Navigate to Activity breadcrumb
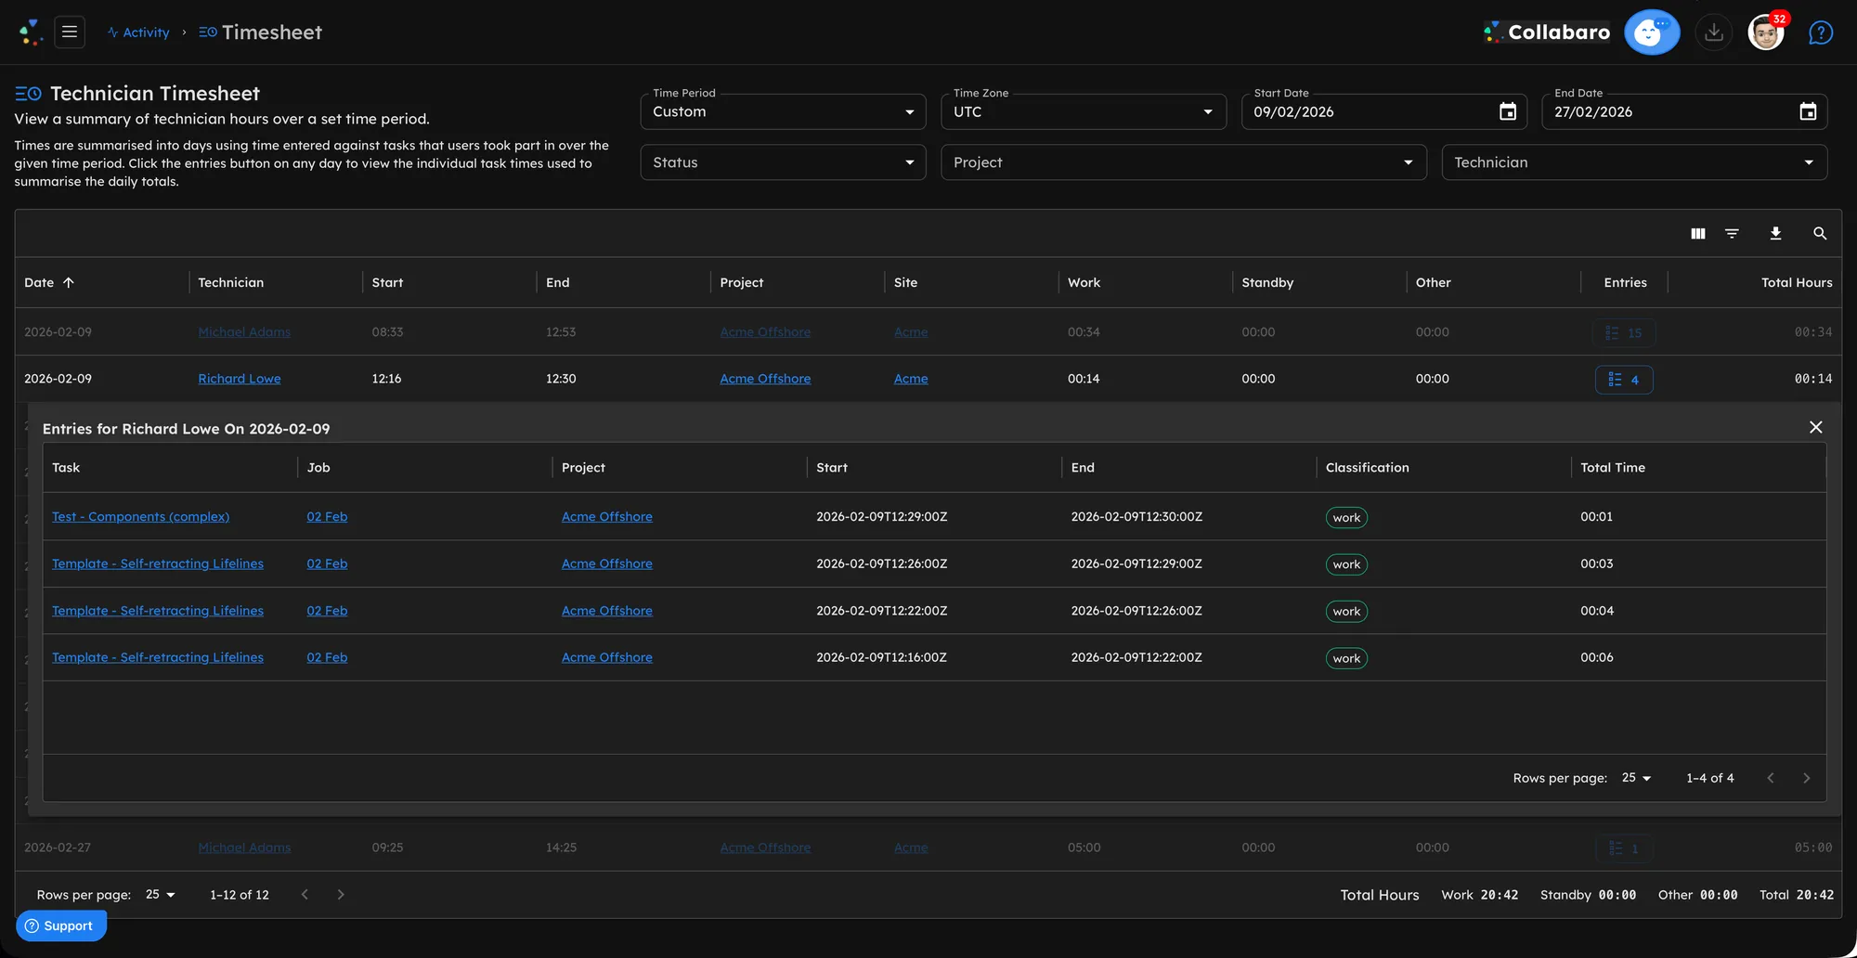This screenshot has width=1857, height=958. 138,32
